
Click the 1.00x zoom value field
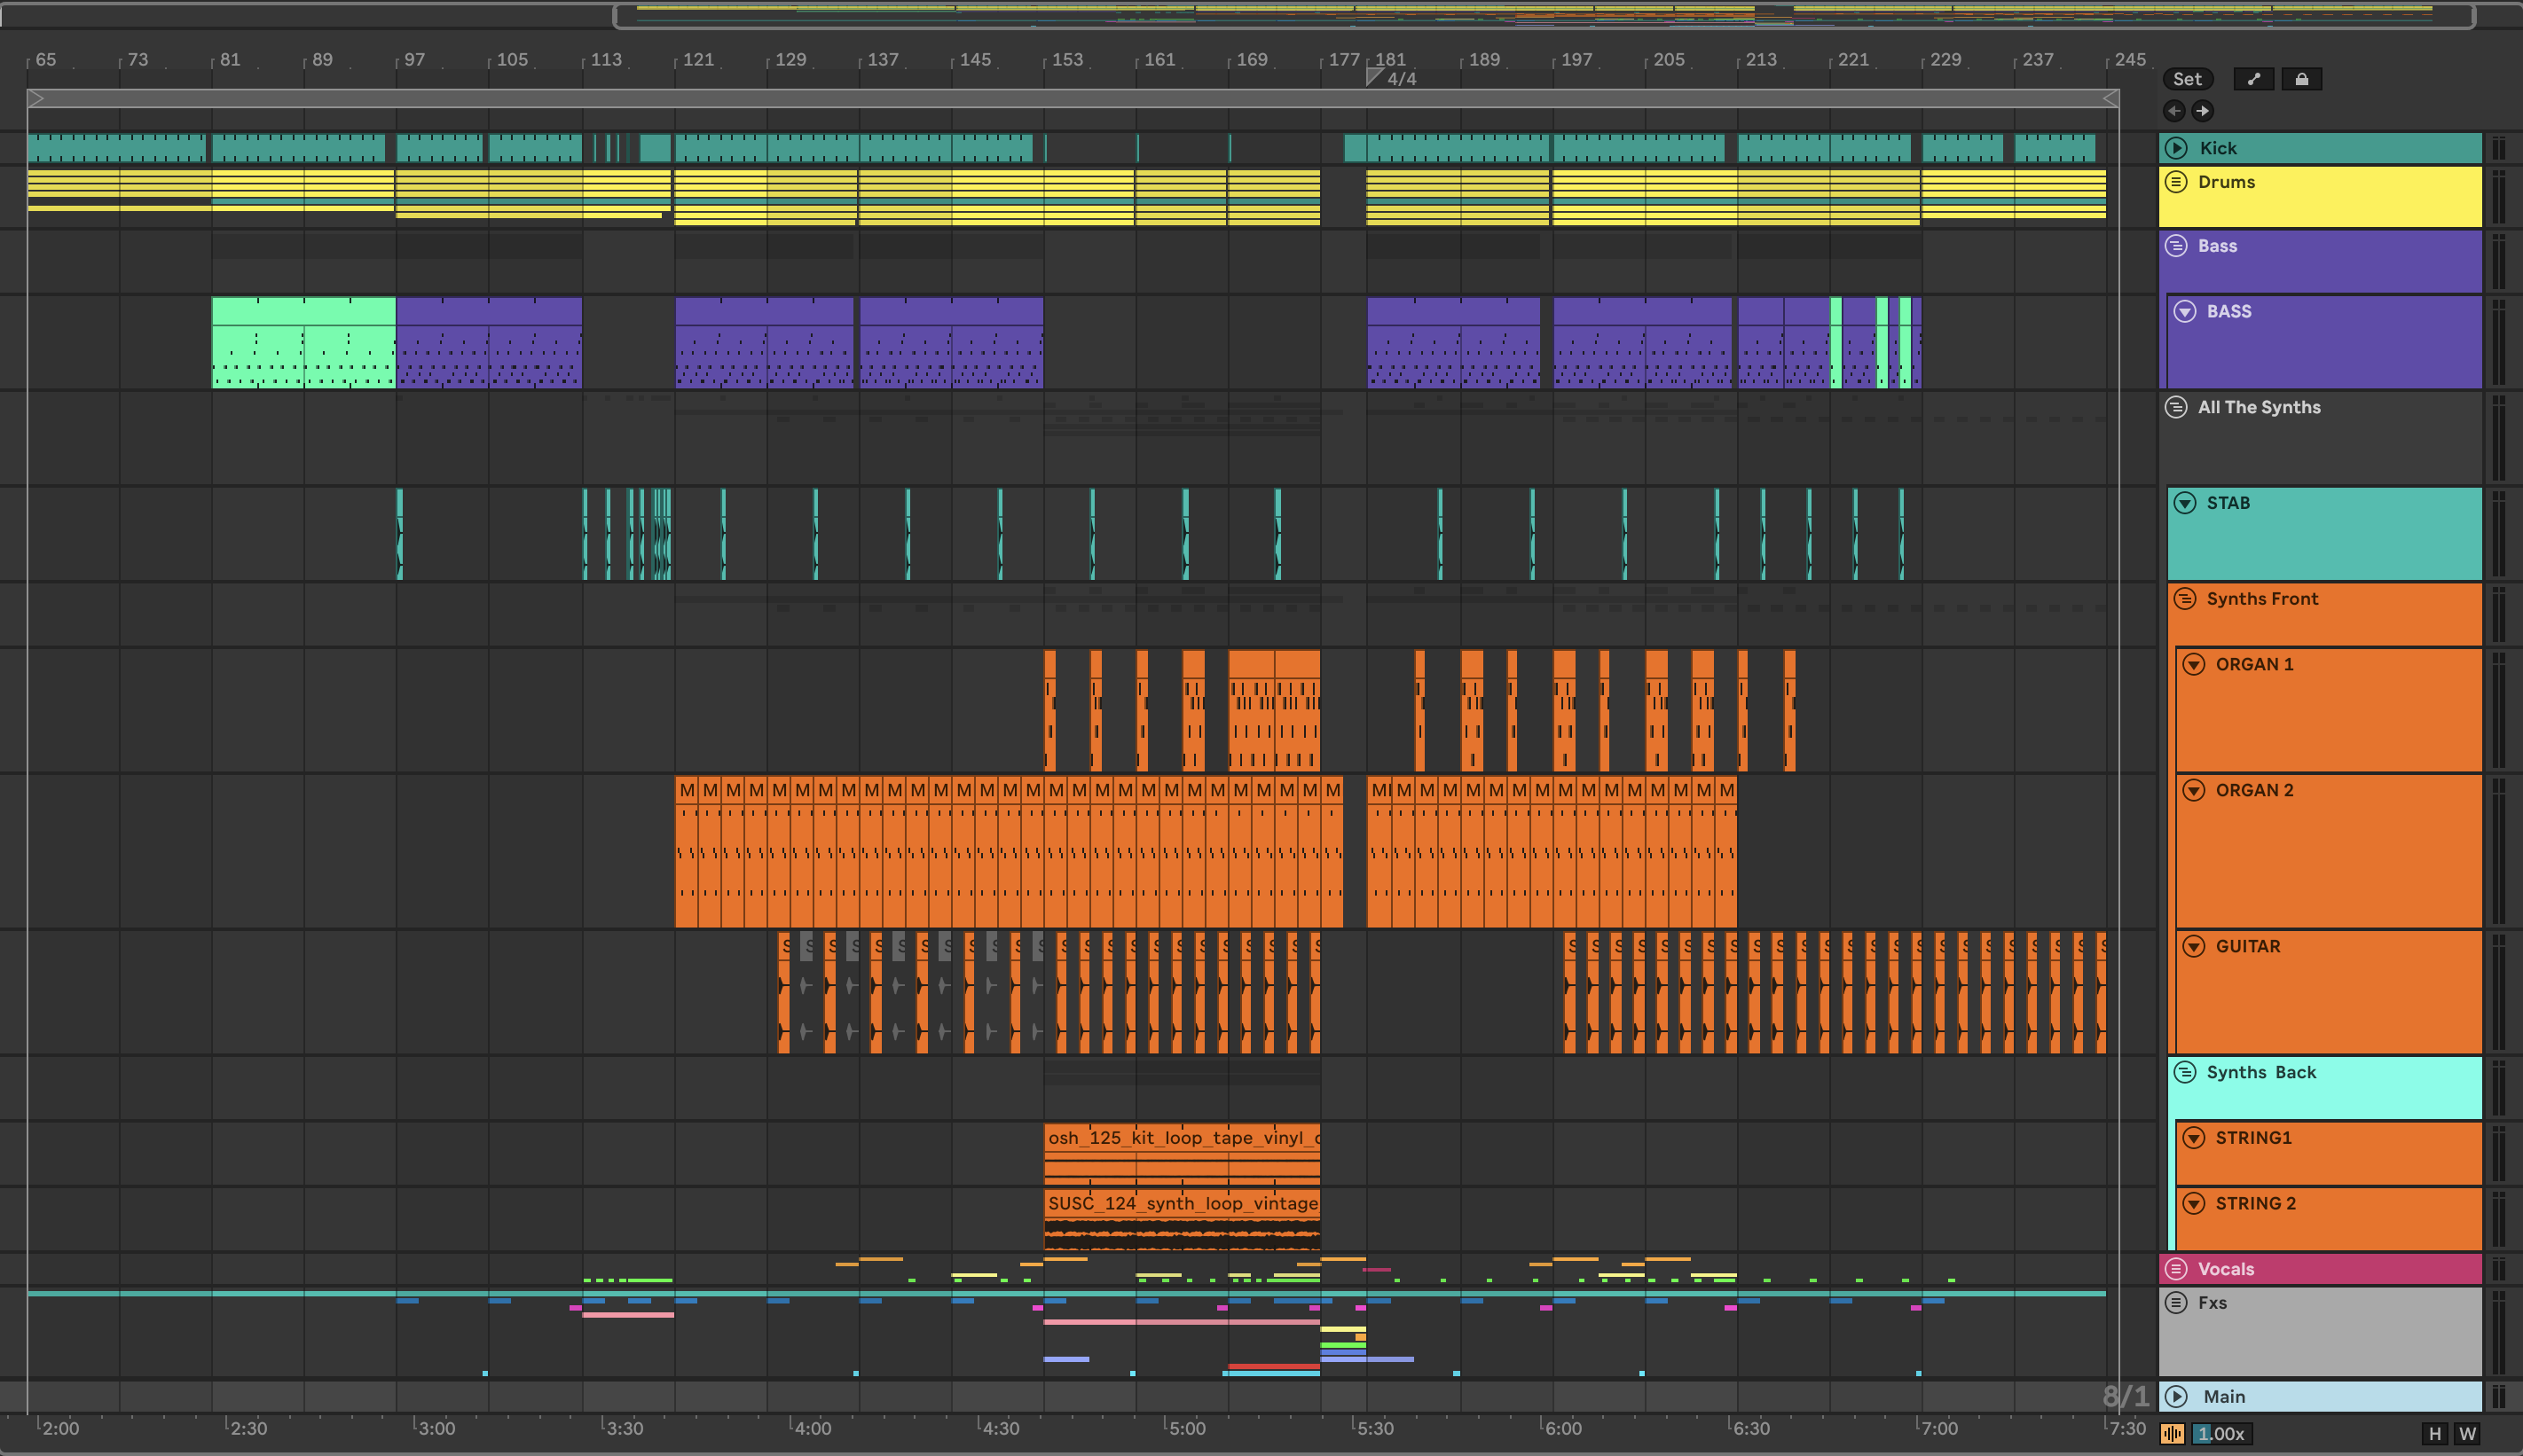coord(2222,1434)
